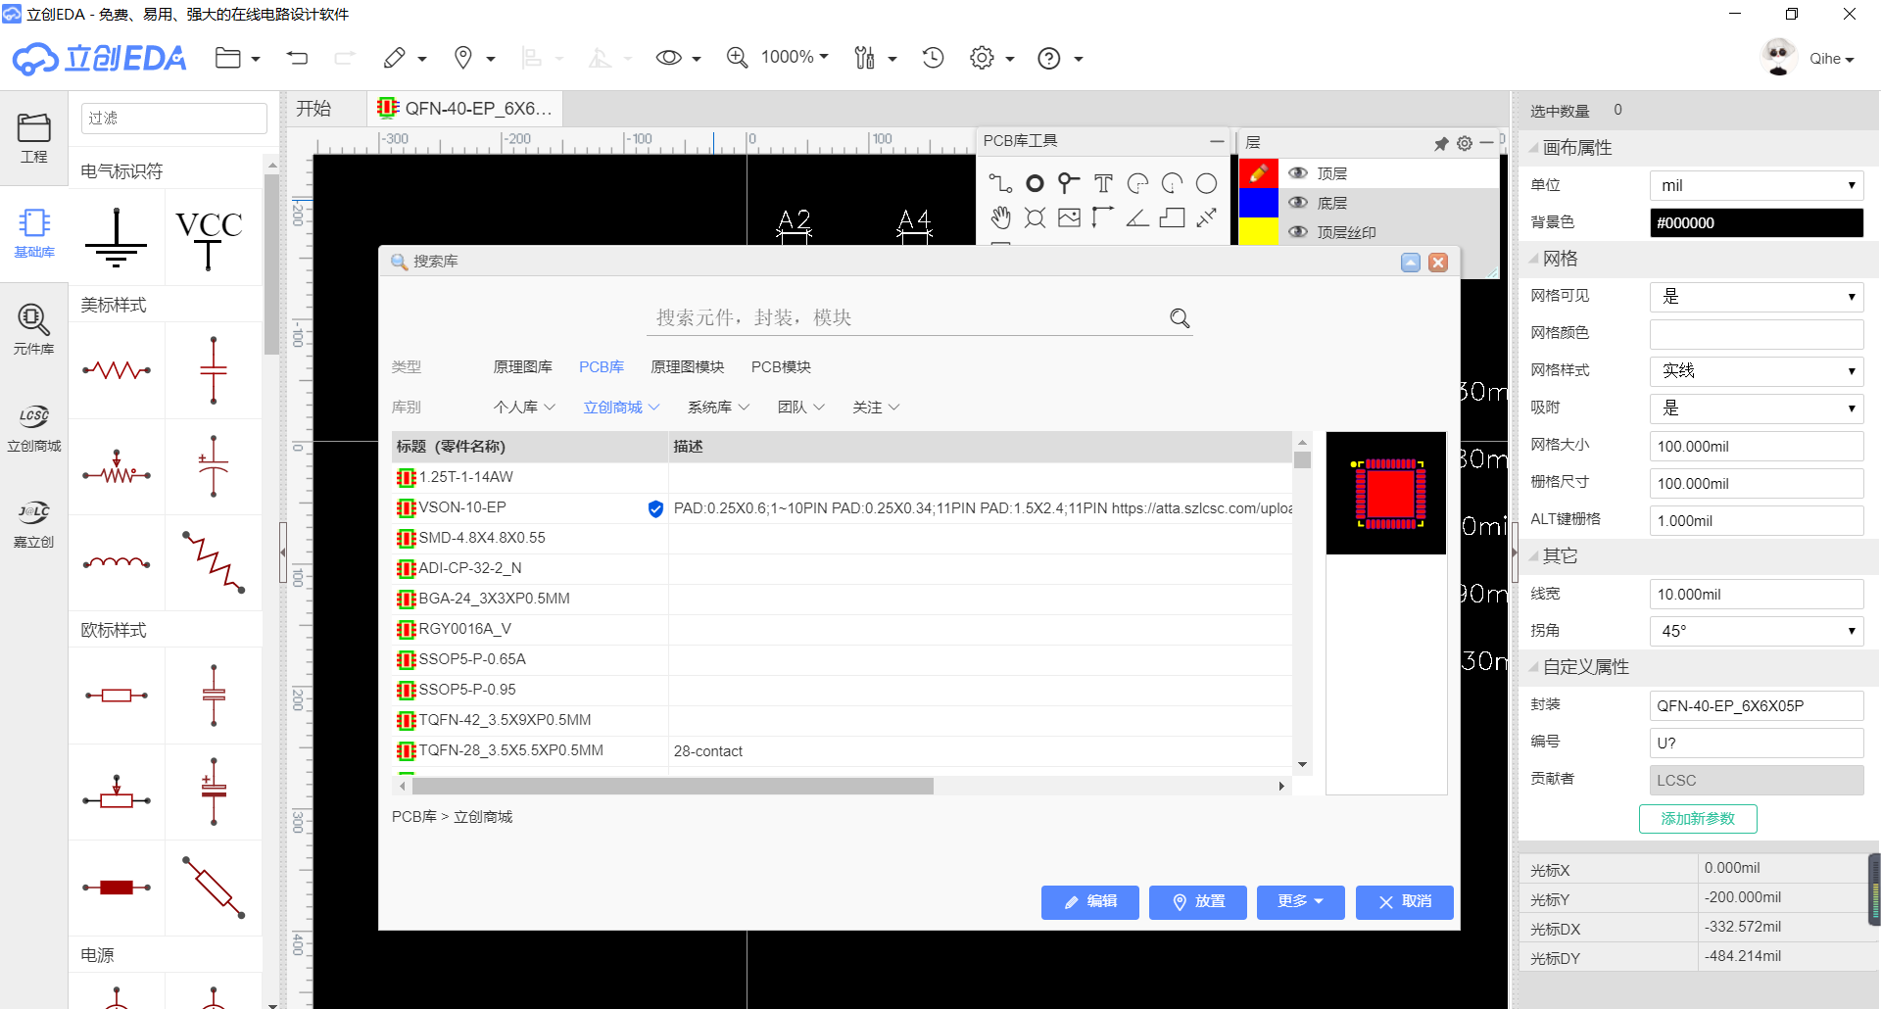The width and height of the screenshot is (1881, 1009).
Task: Select the PCB模块 type tab
Action: [781, 367]
